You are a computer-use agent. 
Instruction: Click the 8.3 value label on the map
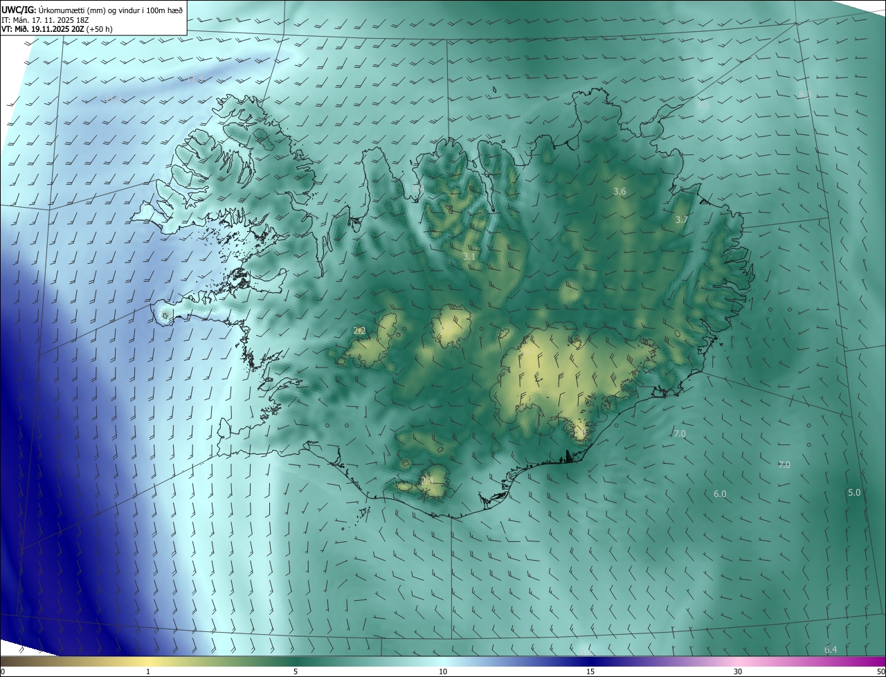[x=804, y=94]
